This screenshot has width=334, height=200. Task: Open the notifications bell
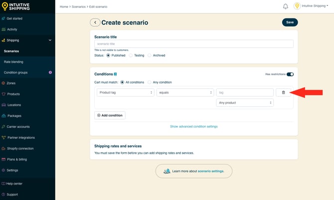point(286,6)
